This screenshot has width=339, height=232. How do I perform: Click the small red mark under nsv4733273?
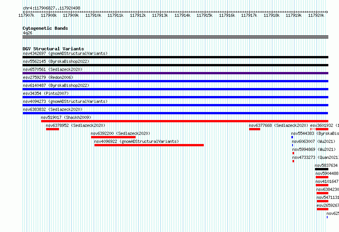(x=293, y=161)
